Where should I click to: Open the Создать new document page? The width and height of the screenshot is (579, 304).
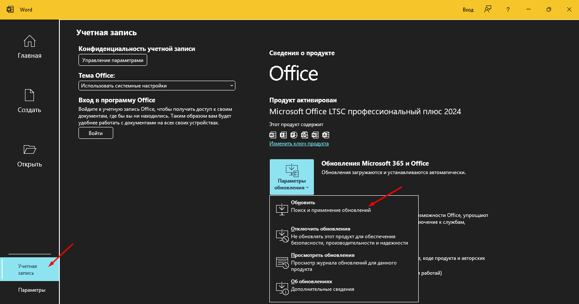coord(29,101)
